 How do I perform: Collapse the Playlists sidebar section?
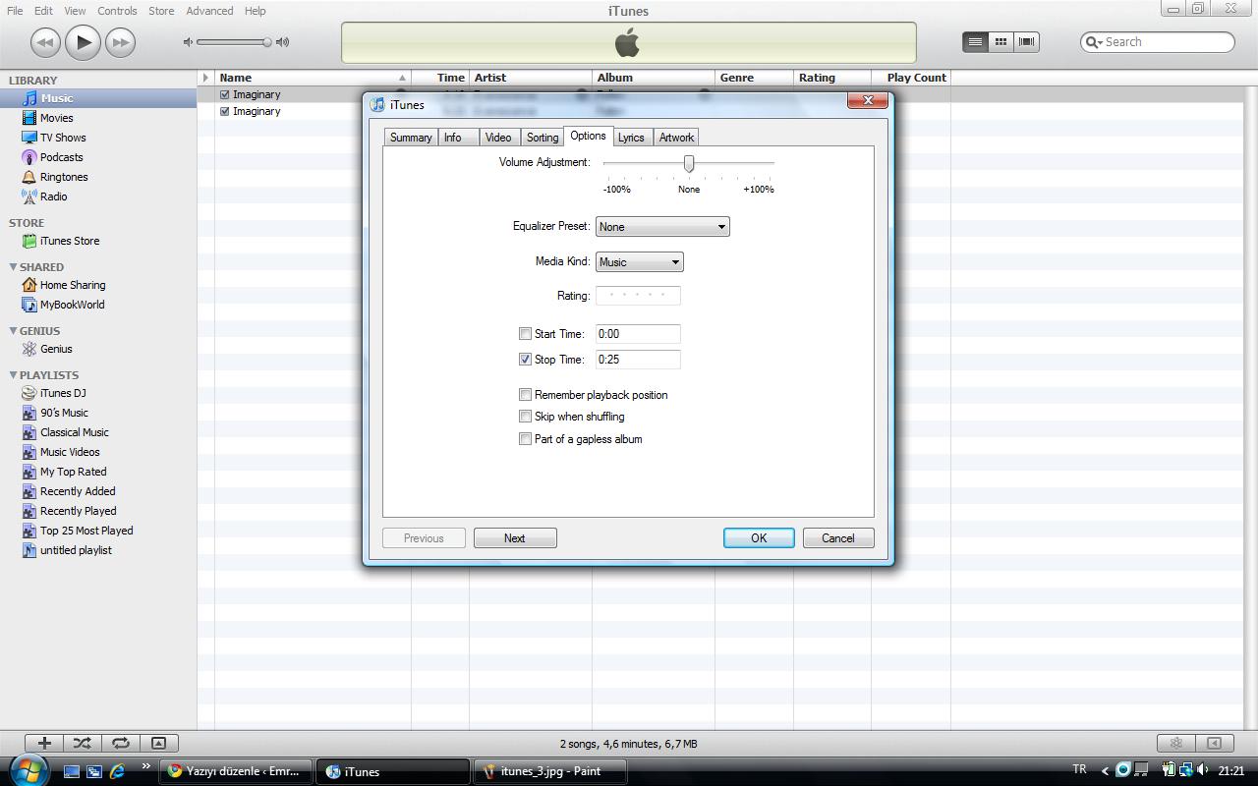13,375
